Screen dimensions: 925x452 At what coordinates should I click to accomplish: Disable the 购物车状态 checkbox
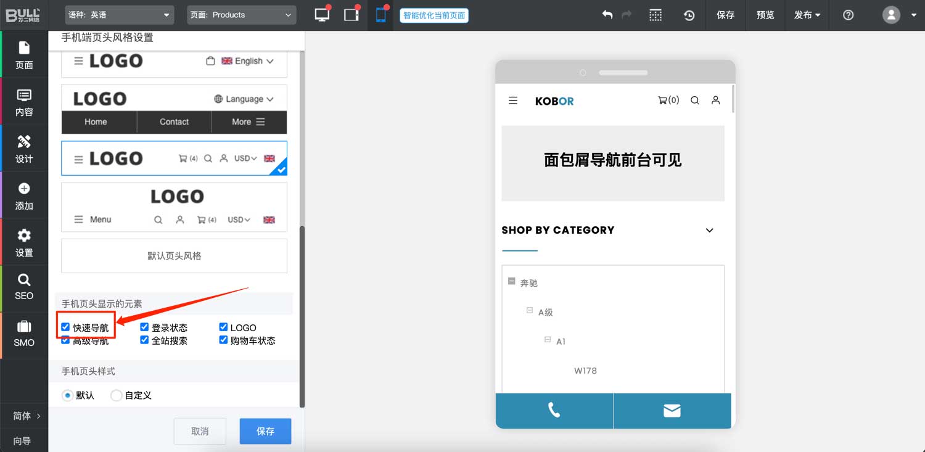223,340
